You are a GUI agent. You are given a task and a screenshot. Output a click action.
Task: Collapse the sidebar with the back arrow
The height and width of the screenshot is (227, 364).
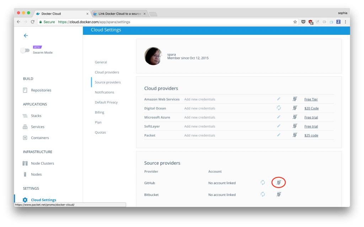26,36
